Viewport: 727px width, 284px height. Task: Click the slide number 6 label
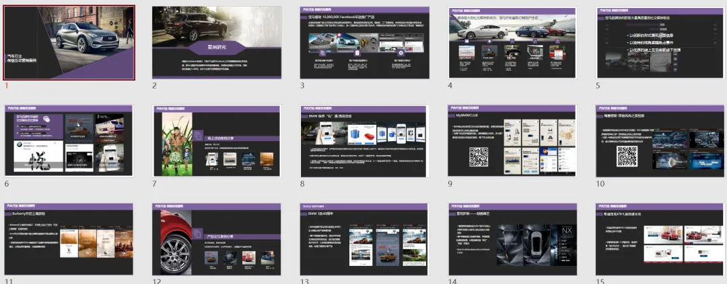pos(7,184)
